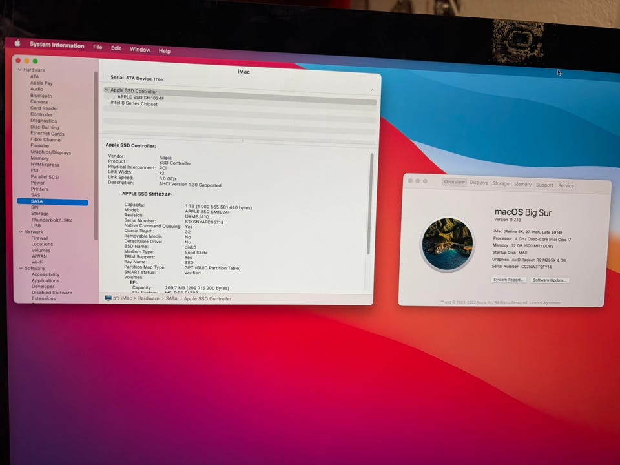
Task: Select Disabled Software in the sidebar
Action: point(52,293)
